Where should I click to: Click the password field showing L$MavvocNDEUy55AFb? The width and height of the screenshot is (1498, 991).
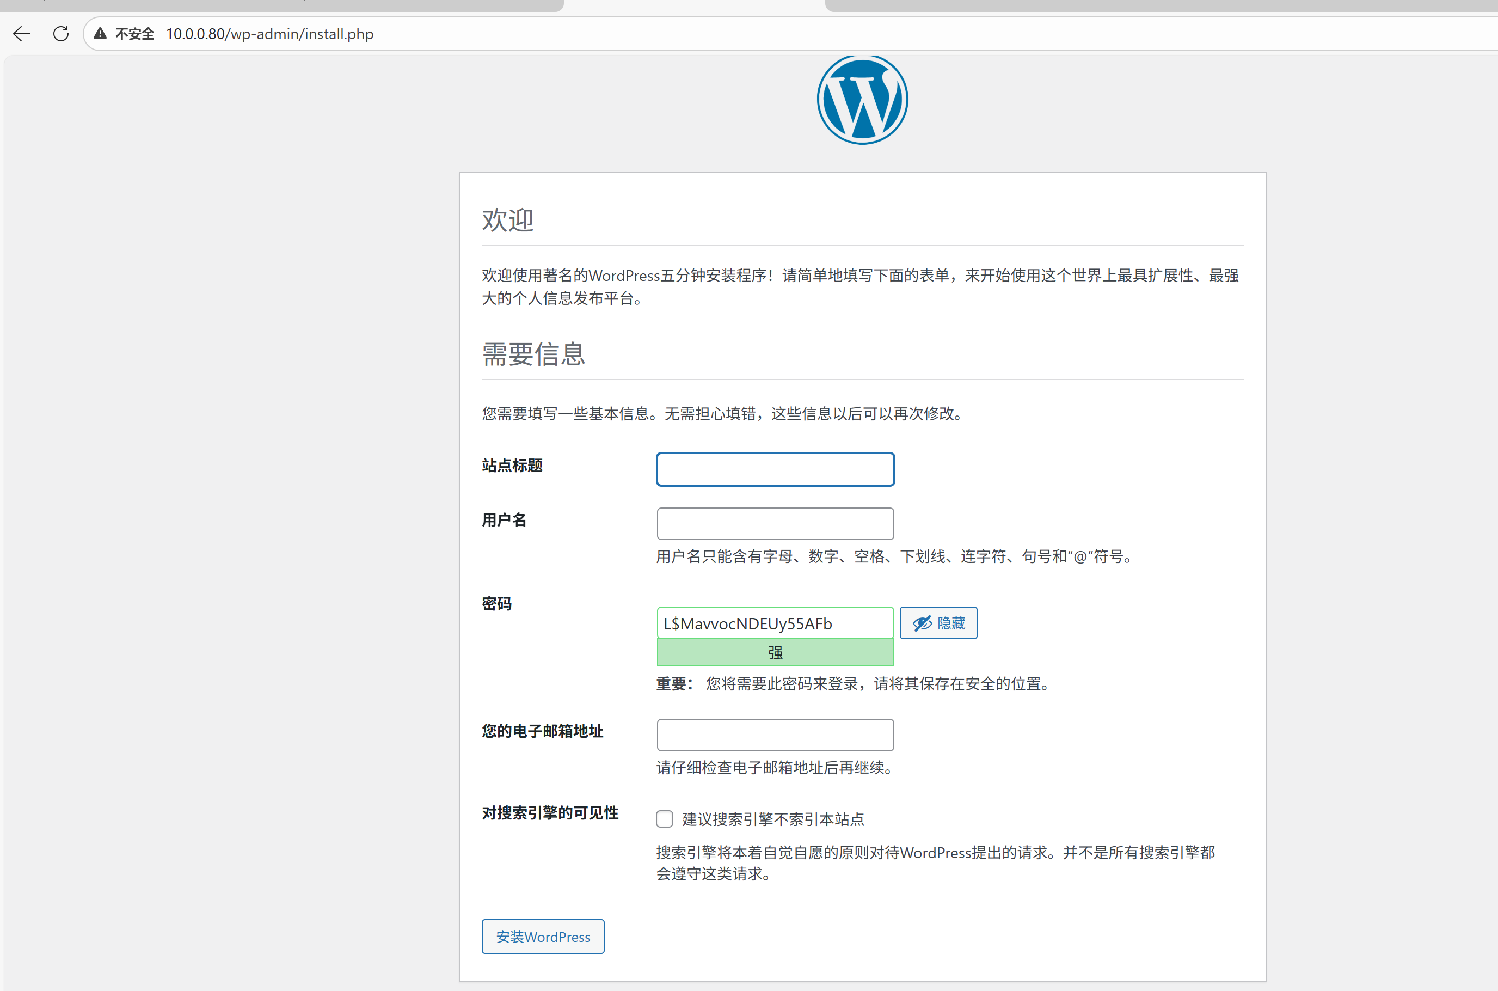(x=775, y=623)
